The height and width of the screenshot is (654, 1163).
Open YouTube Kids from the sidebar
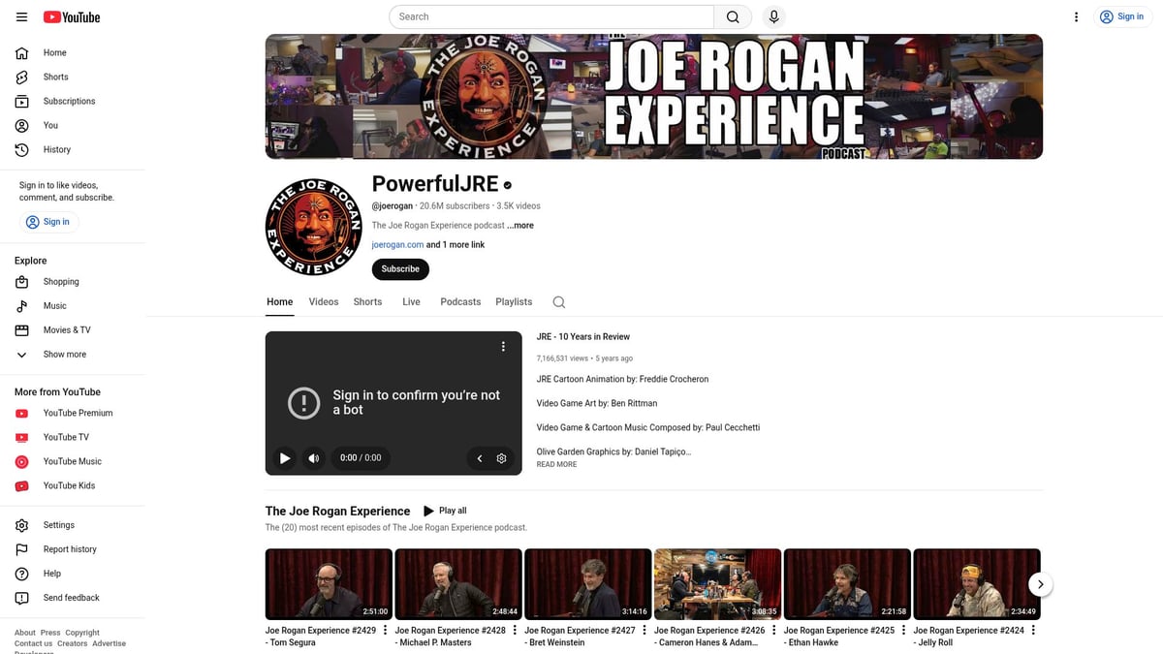click(71, 485)
